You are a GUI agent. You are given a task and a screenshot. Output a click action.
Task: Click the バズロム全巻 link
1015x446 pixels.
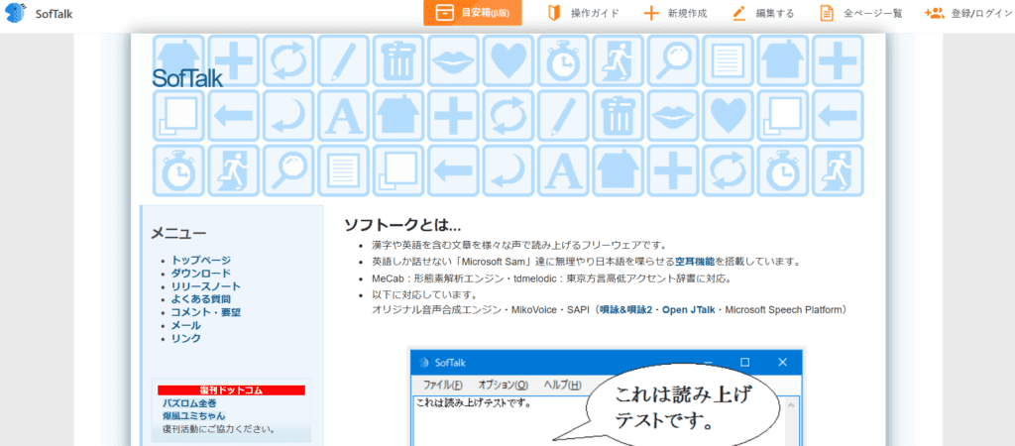[x=191, y=403]
